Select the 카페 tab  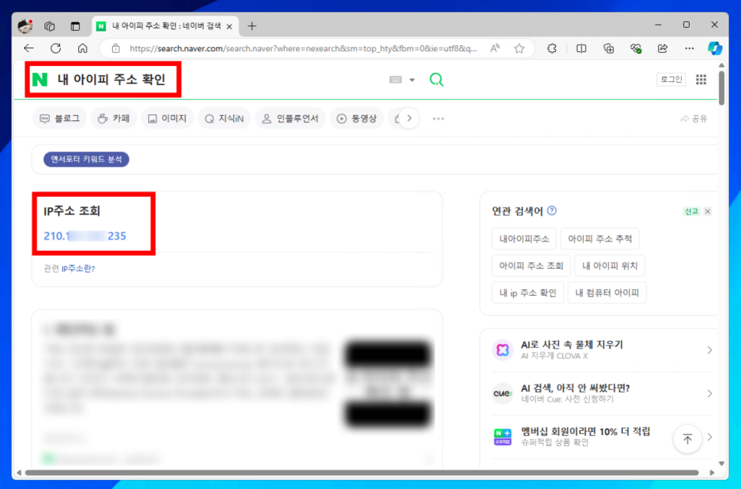114,119
